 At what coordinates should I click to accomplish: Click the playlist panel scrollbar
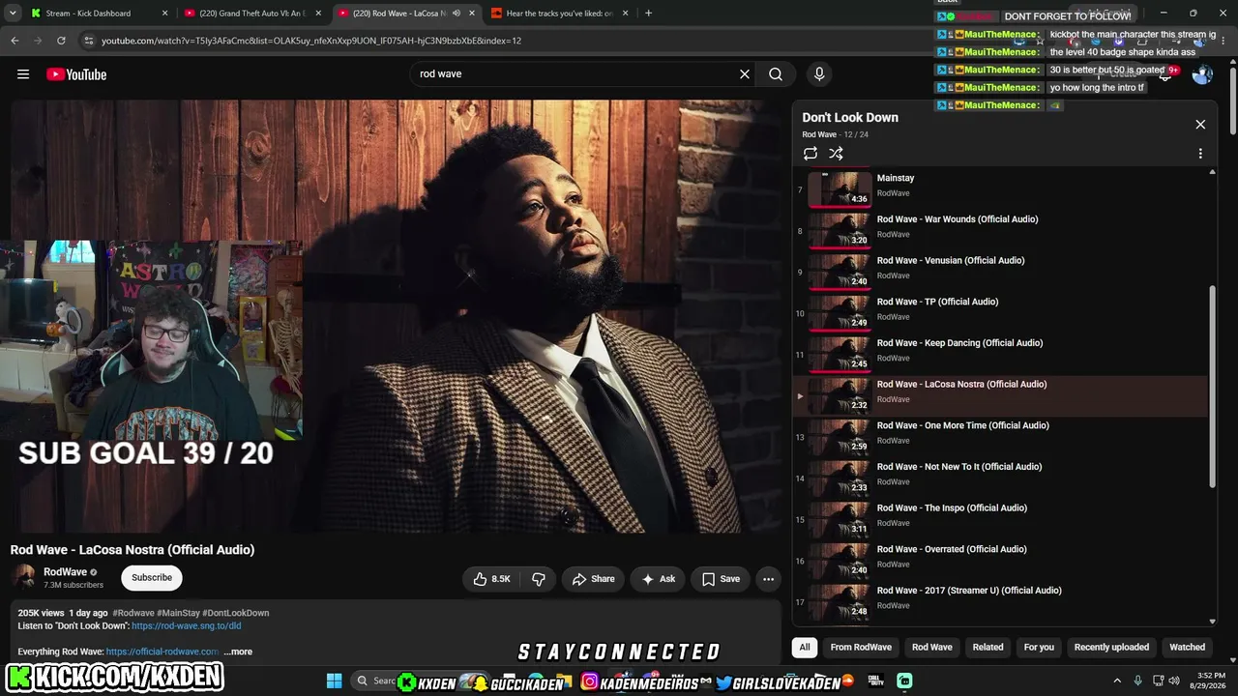pos(1213,387)
